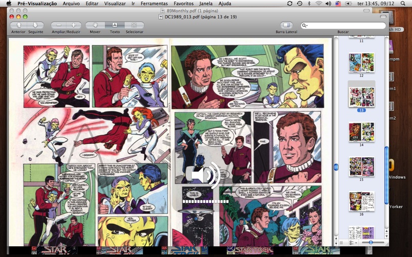This screenshot has width=412, height=257.
Task: Select page 16 thumbnail in sidebar
Action: (x=362, y=201)
